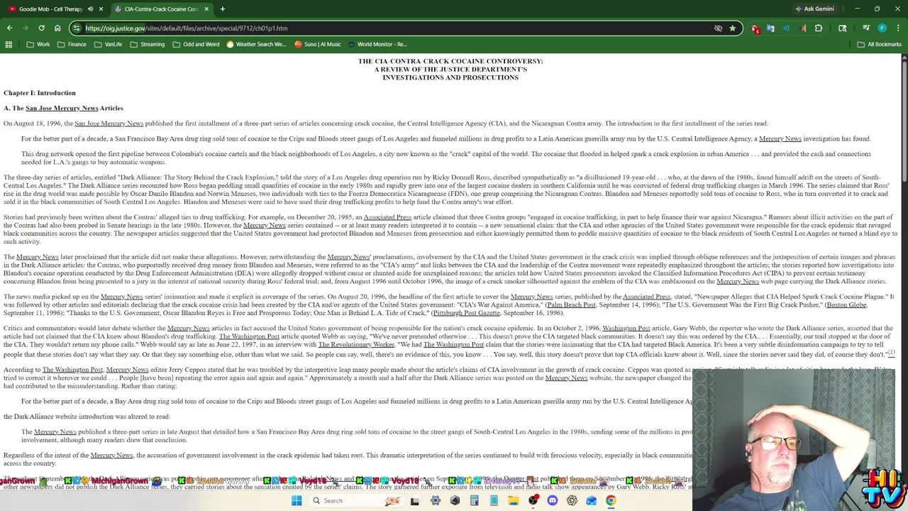Switch to Chrome on the taskbar
The width and height of the screenshot is (908, 511).
click(x=611, y=500)
